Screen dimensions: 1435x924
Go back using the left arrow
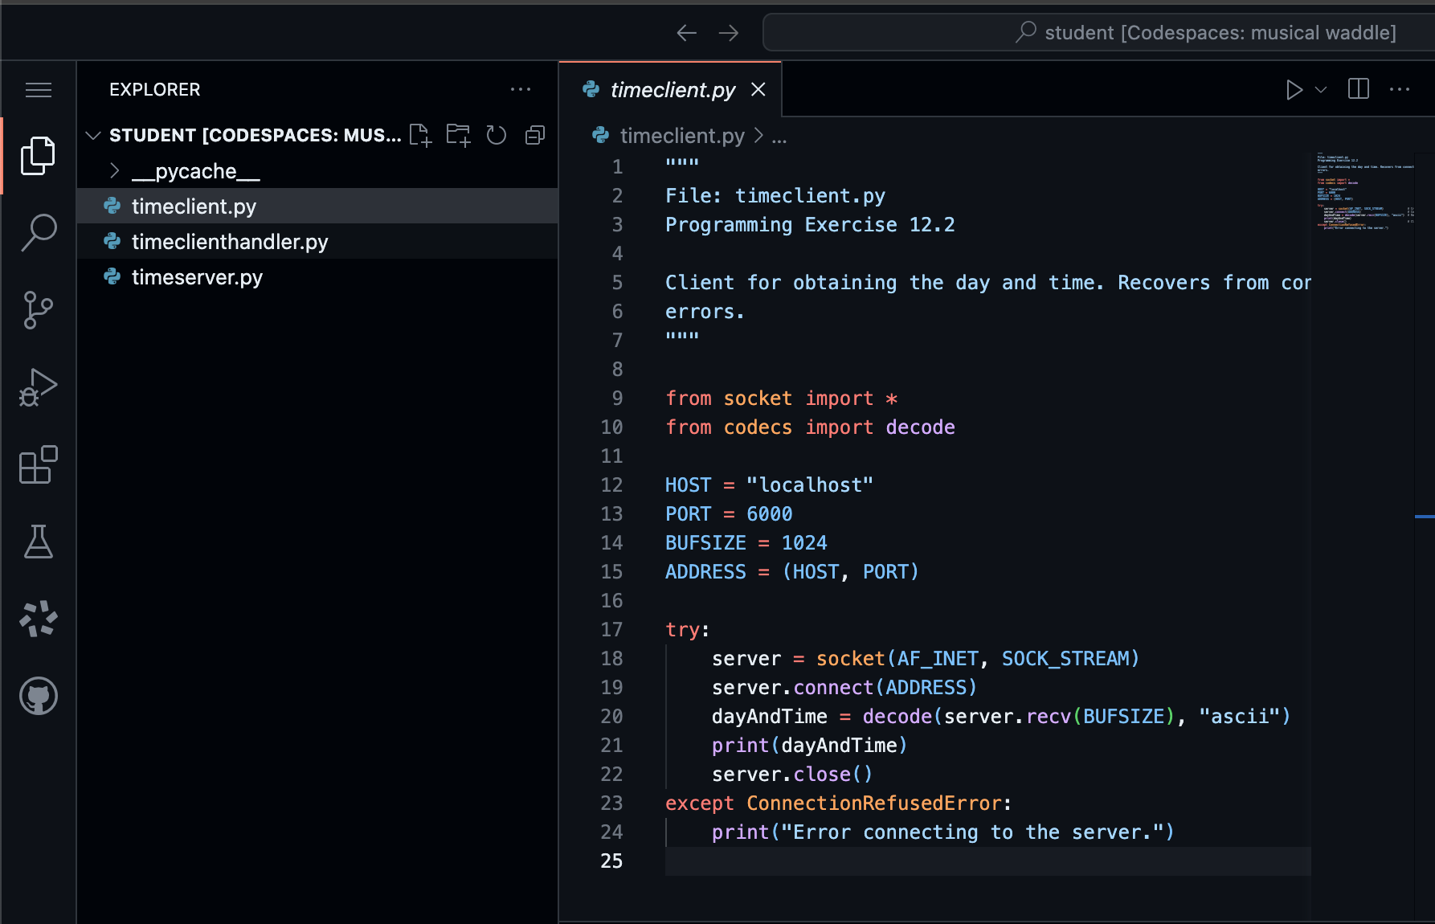coord(686,33)
